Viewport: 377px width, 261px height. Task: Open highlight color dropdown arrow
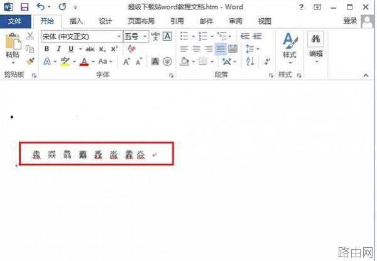(74, 62)
